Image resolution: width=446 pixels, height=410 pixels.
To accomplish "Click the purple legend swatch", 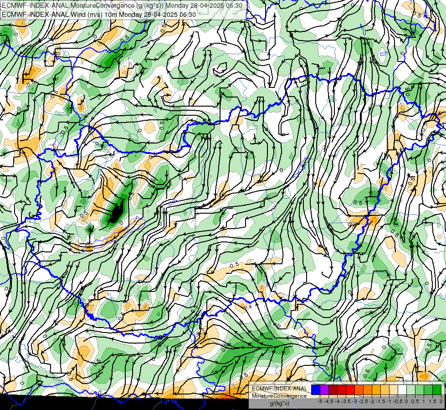I will (x=324, y=389).
